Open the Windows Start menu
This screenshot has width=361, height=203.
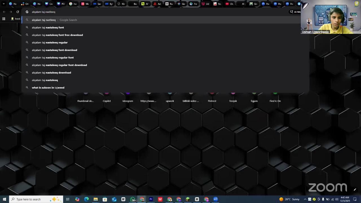(4, 199)
